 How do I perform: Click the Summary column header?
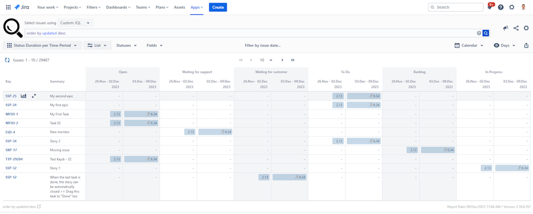pyautogui.click(x=57, y=82)
